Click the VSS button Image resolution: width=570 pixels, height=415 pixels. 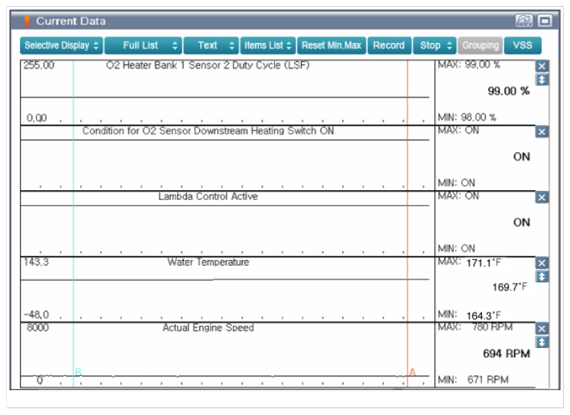[523, 46]
